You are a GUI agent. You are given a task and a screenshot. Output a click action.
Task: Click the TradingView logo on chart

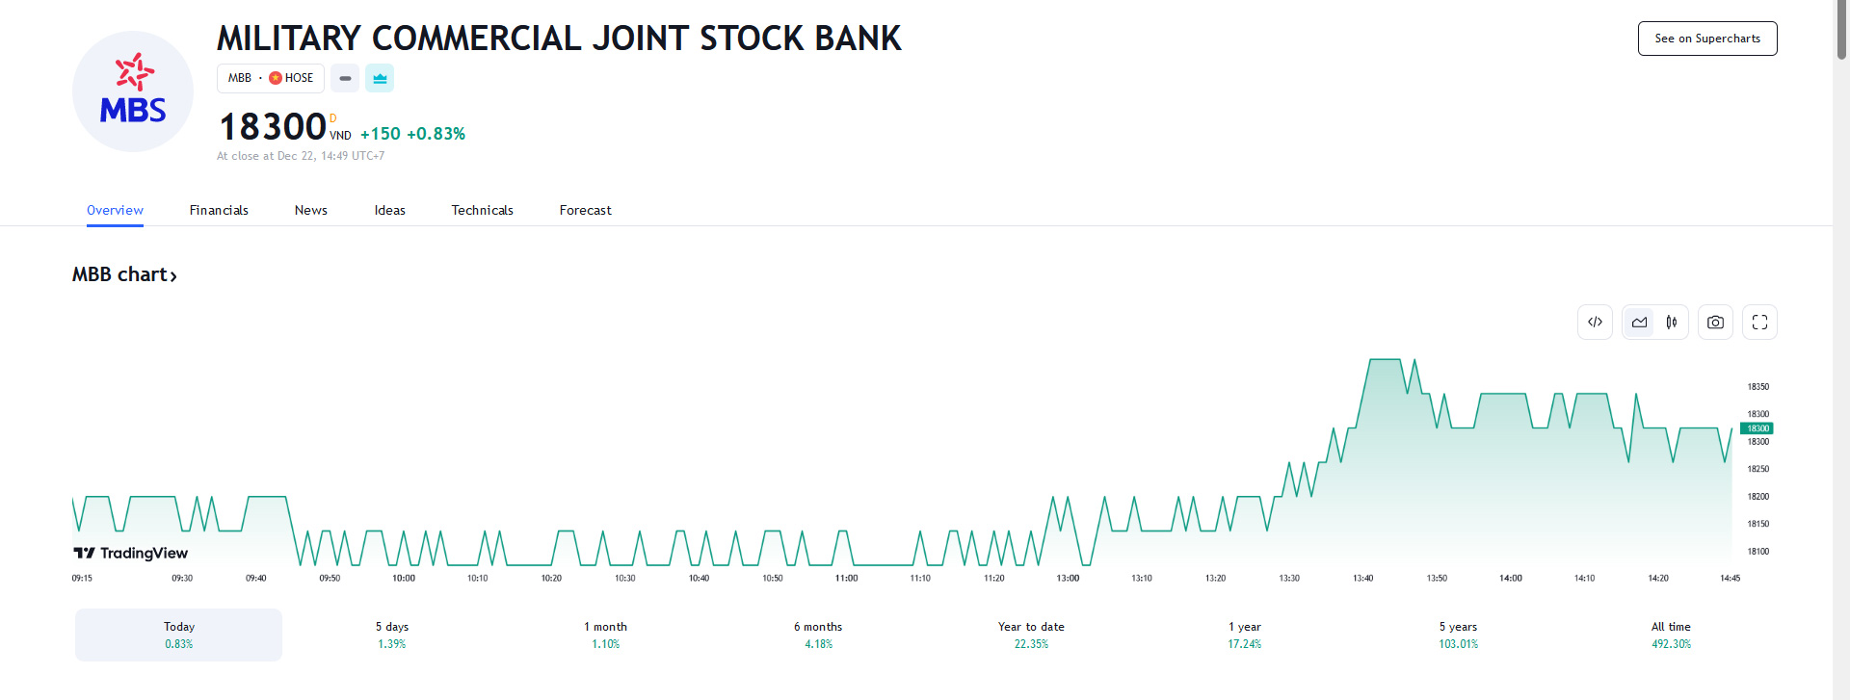point(131,553)
